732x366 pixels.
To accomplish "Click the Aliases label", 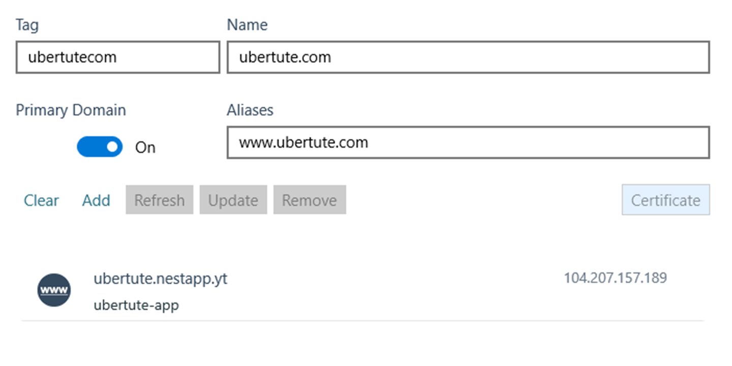I will point(250,110).
